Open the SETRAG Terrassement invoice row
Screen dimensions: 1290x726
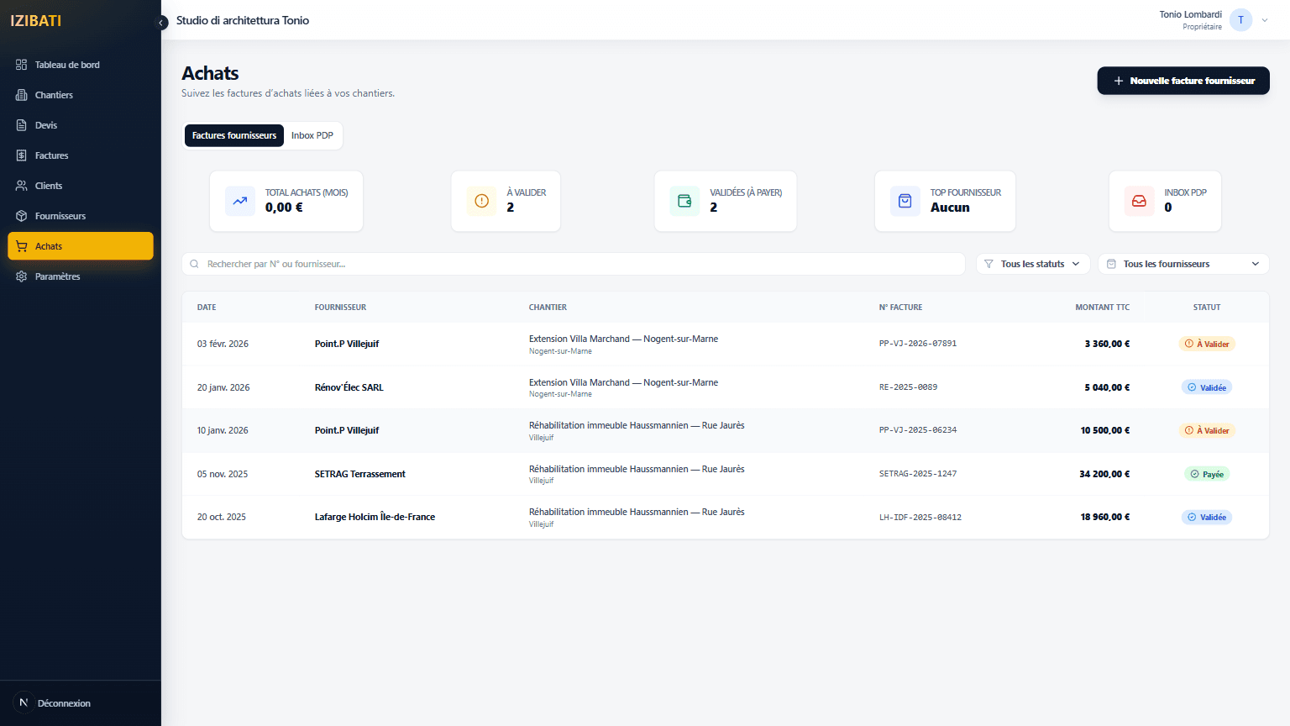pyautogui.click(x=359, y=474)
